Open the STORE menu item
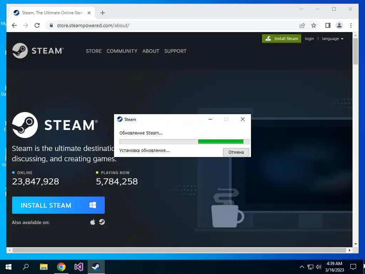The height and width of the screenshot is (274, 365). coord(94,51)
